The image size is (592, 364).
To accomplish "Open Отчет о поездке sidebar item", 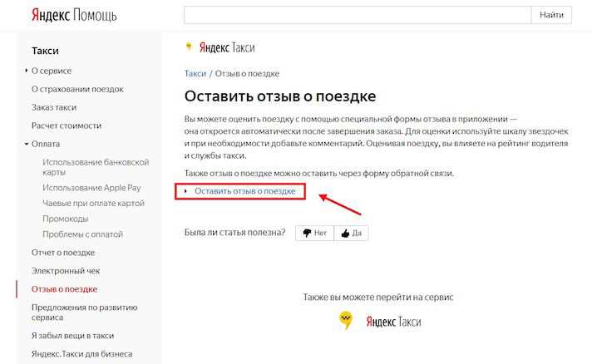I will [x=63, y=253].
